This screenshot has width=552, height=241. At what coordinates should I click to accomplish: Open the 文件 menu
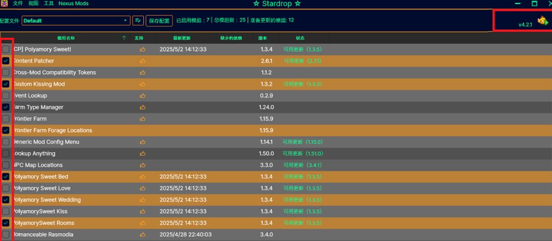tap(18, 4)
